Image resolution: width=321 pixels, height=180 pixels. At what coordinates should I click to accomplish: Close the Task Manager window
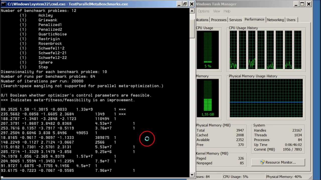[309, 4]
